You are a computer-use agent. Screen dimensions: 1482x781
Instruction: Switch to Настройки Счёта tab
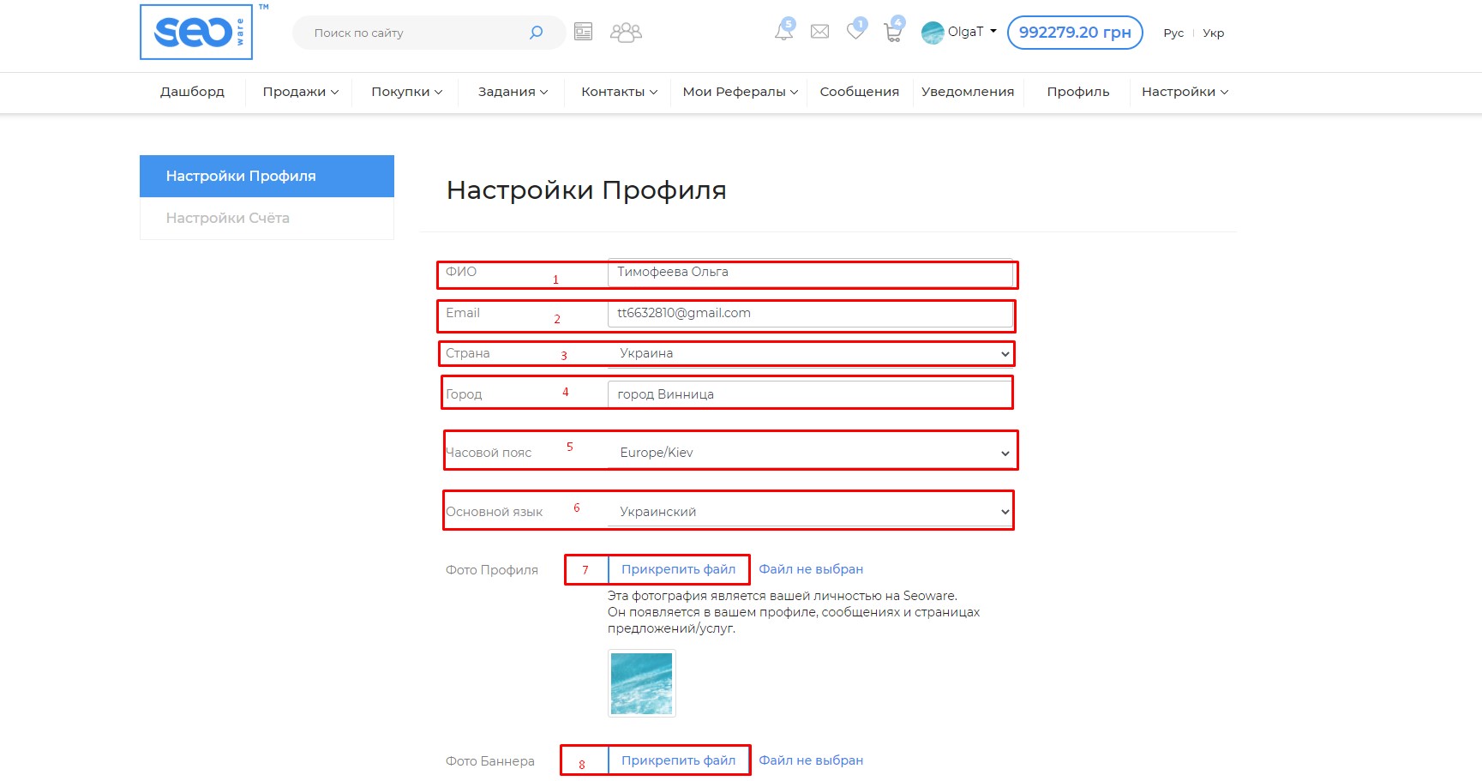coord(228,219)
